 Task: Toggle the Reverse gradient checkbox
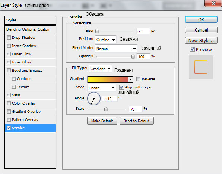pos(139,79)
